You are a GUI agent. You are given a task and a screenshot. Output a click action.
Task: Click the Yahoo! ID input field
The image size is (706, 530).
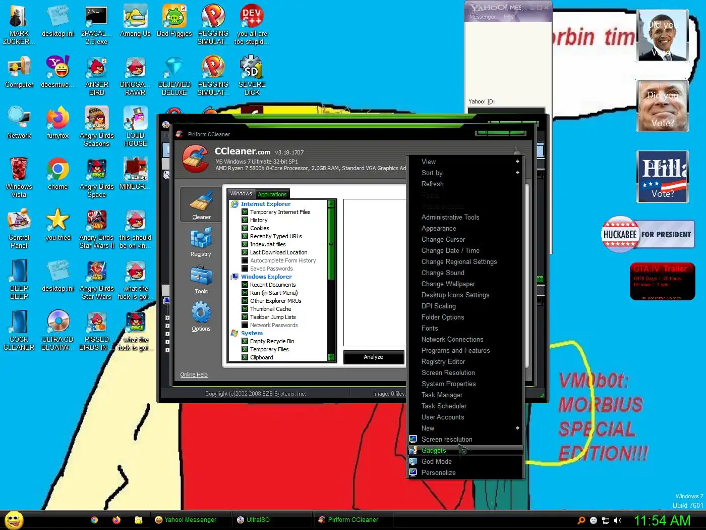[506, 111]
